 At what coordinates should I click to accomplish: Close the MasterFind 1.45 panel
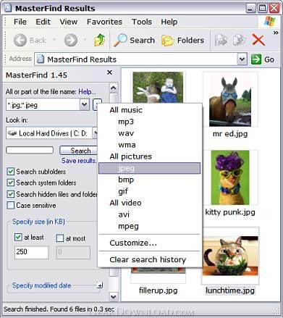point(109,72)
